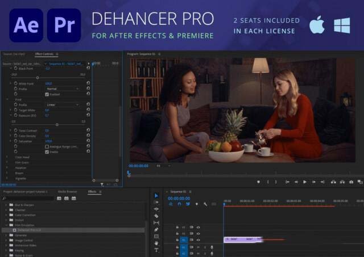
Task: Open the Linear profile dropdown under Print
Action: pyautogui.click(x=63, y=105)
